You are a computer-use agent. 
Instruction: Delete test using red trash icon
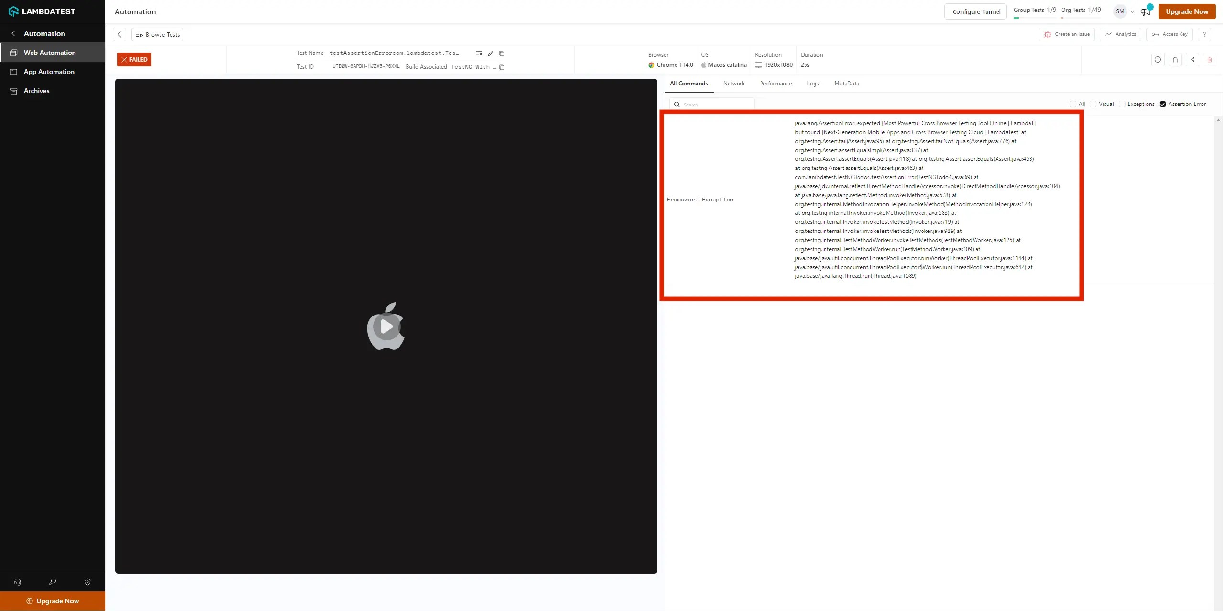(1210, 60)
